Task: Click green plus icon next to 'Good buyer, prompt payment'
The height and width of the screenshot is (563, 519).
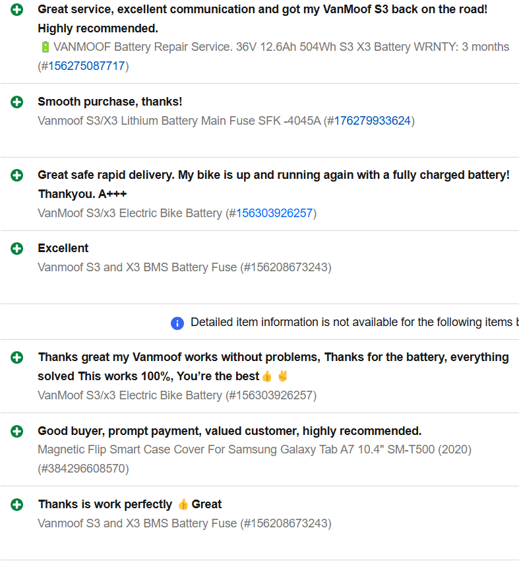Action: pyautogui.click(x=17, y=432)
